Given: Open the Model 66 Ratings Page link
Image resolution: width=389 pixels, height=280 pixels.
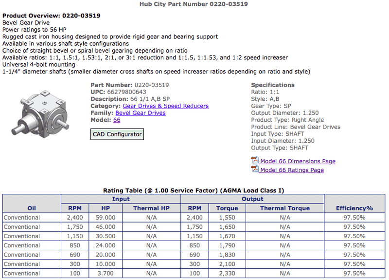Looking at the screenshot, I should tap(292, 170).
